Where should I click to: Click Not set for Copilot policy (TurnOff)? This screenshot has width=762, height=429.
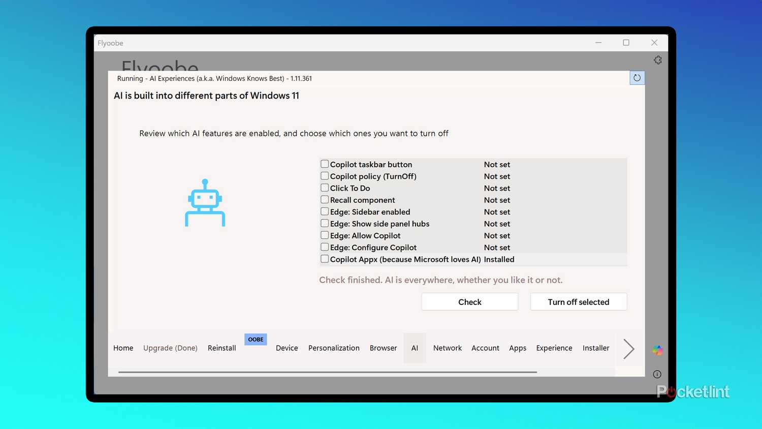point(497,176)
